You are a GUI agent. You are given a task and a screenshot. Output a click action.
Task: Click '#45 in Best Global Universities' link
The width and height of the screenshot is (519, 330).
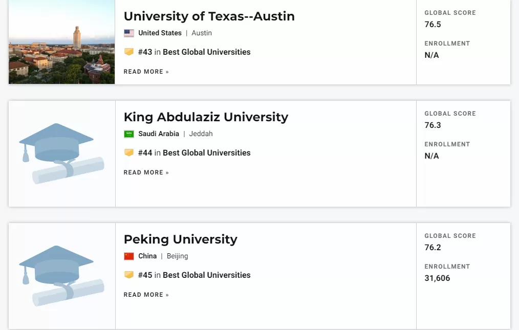194,275
